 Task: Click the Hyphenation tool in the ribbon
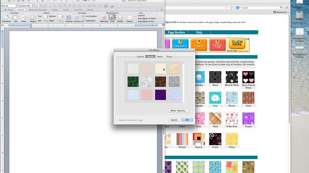[x=88, y=21]
